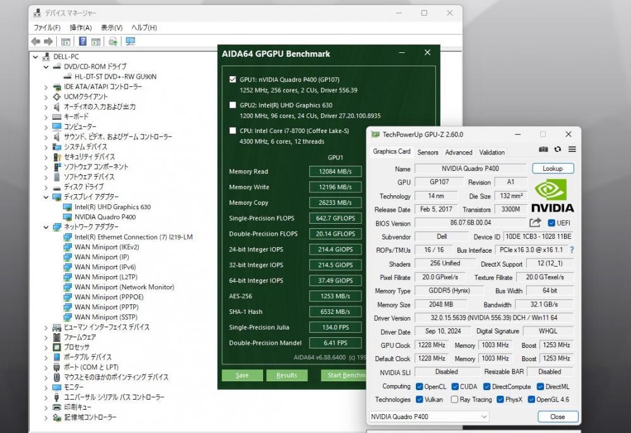Select Intel(R) Ethernet Connection (7) I219-LM
631x433 pixels.
134,237
